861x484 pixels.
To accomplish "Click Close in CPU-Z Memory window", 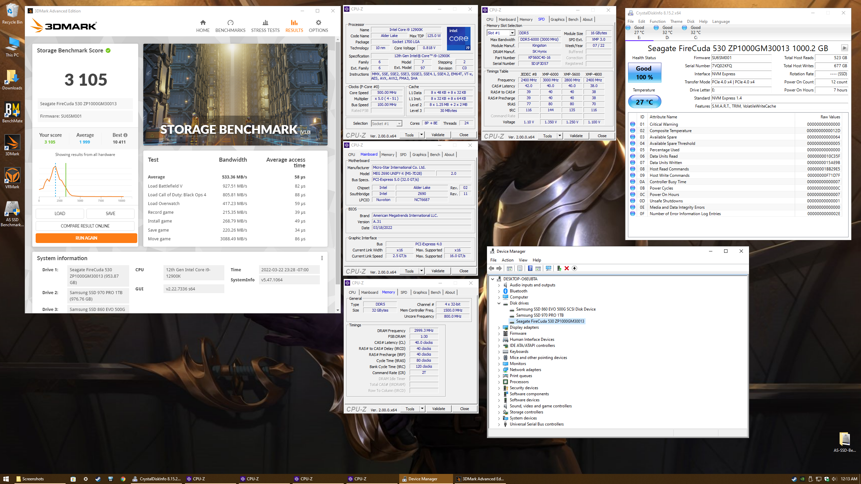I will click(x=464, y=409).
